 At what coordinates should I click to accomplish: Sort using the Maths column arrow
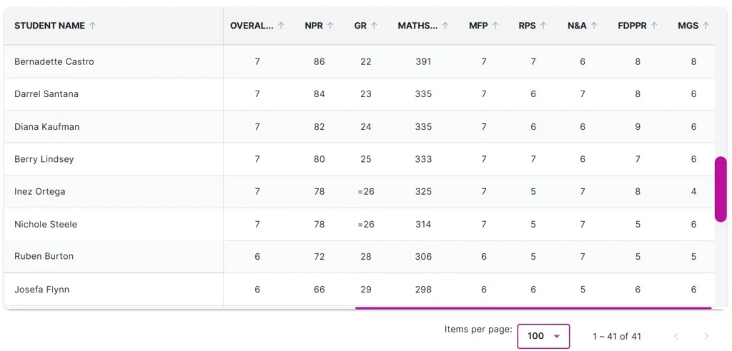445,26
